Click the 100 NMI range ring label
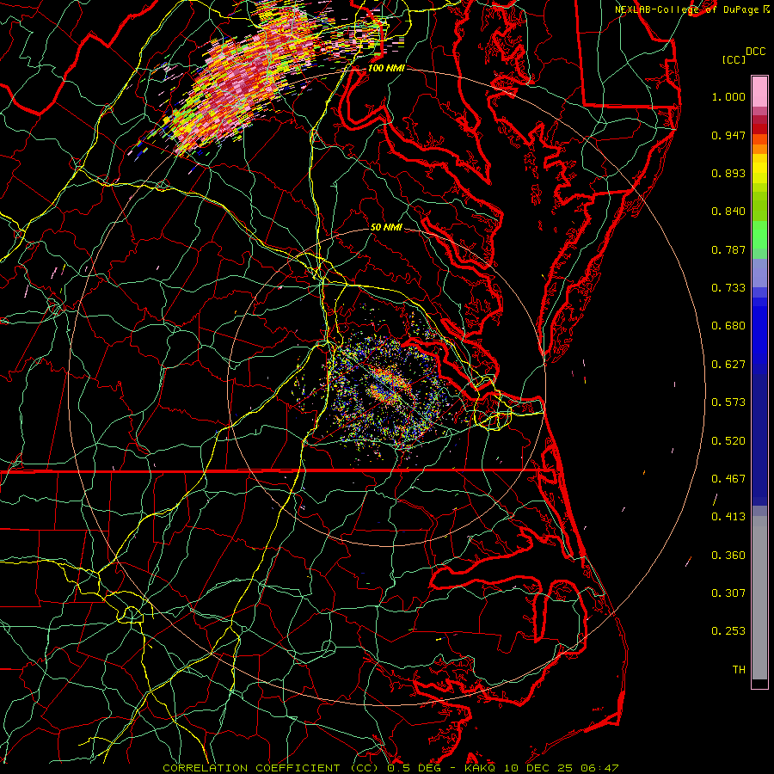Screen dimensions: 774x774 tap(386, 68)
